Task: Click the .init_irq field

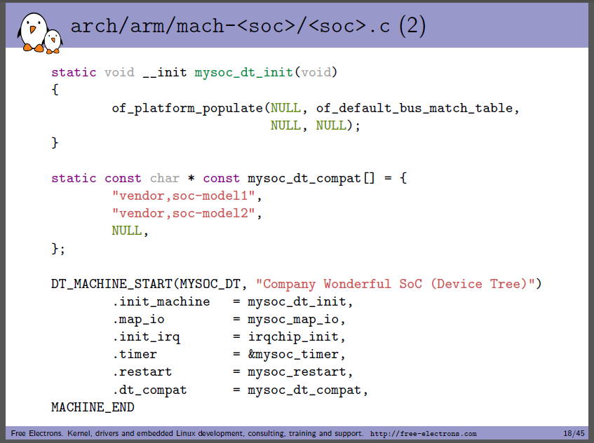Action: pos(147,337)
